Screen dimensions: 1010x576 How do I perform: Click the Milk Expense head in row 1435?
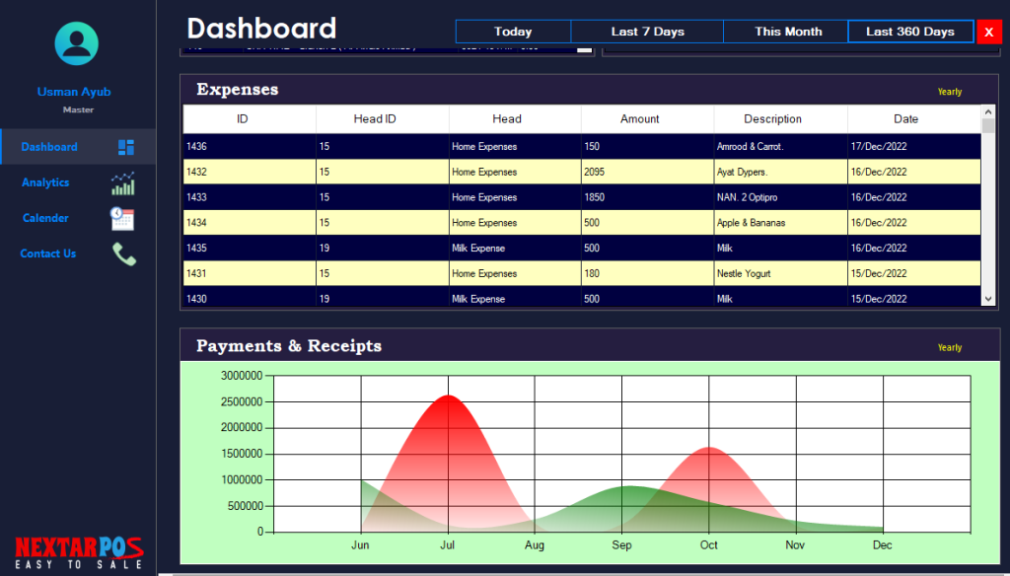click(515, 248)
